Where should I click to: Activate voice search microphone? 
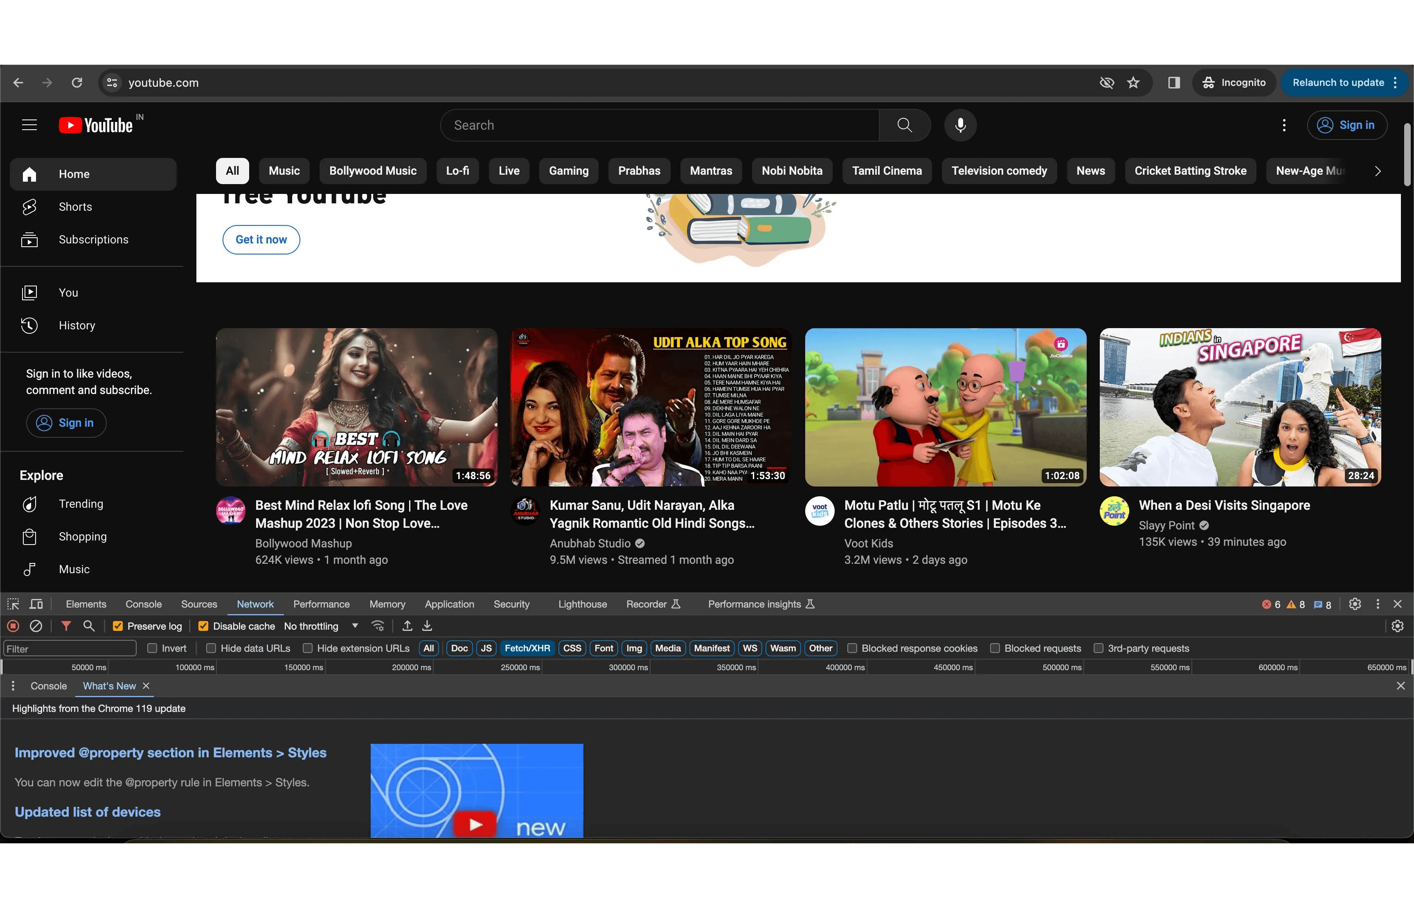(x=960, y=125)
